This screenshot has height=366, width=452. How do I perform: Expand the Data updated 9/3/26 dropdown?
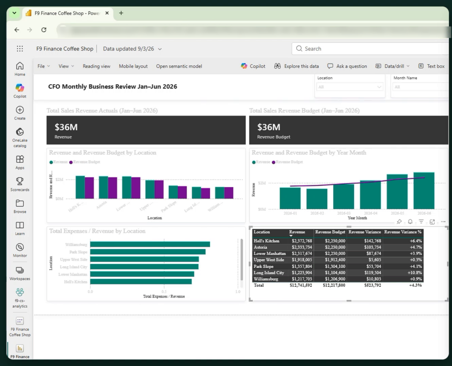pyautogui.click(x=132, y=49)
